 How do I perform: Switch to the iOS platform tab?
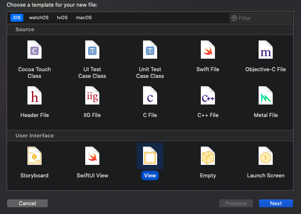point(17,17)
